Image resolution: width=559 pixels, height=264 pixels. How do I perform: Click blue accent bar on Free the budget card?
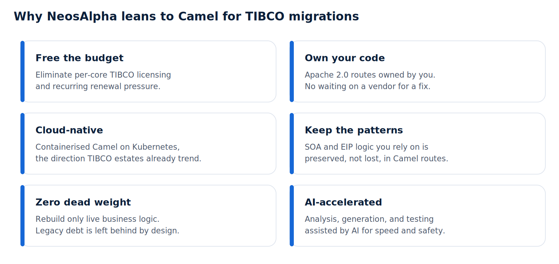tap(22, 71)
